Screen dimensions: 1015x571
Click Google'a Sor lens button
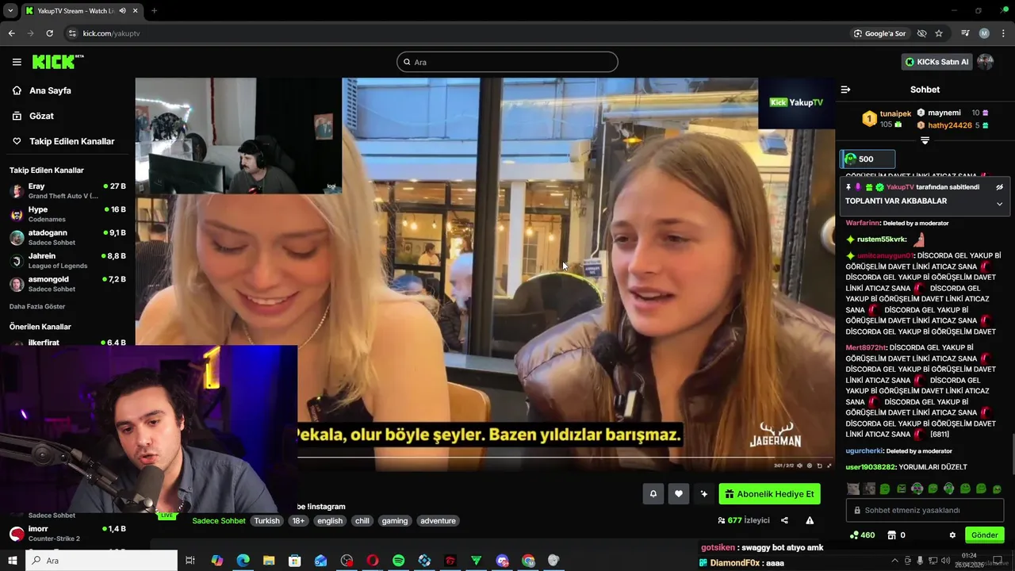coord(879,33)
